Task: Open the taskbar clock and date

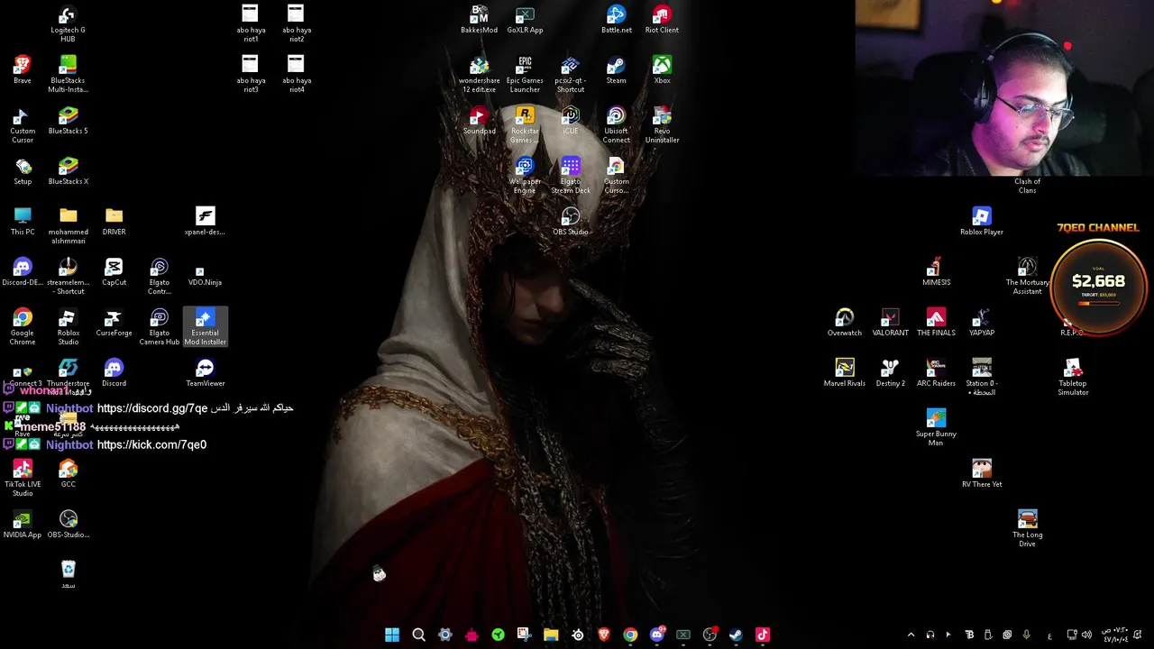Action: [1114, 635]
